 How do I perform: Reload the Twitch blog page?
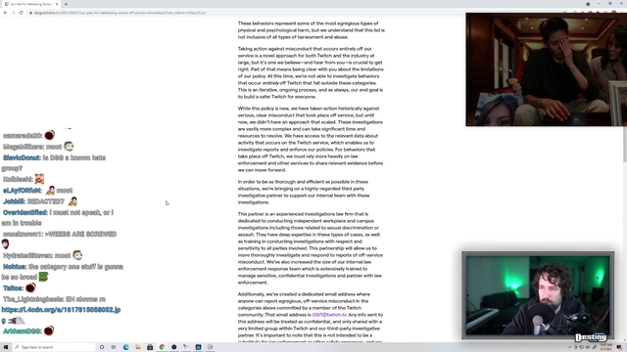tap(22, 13)
